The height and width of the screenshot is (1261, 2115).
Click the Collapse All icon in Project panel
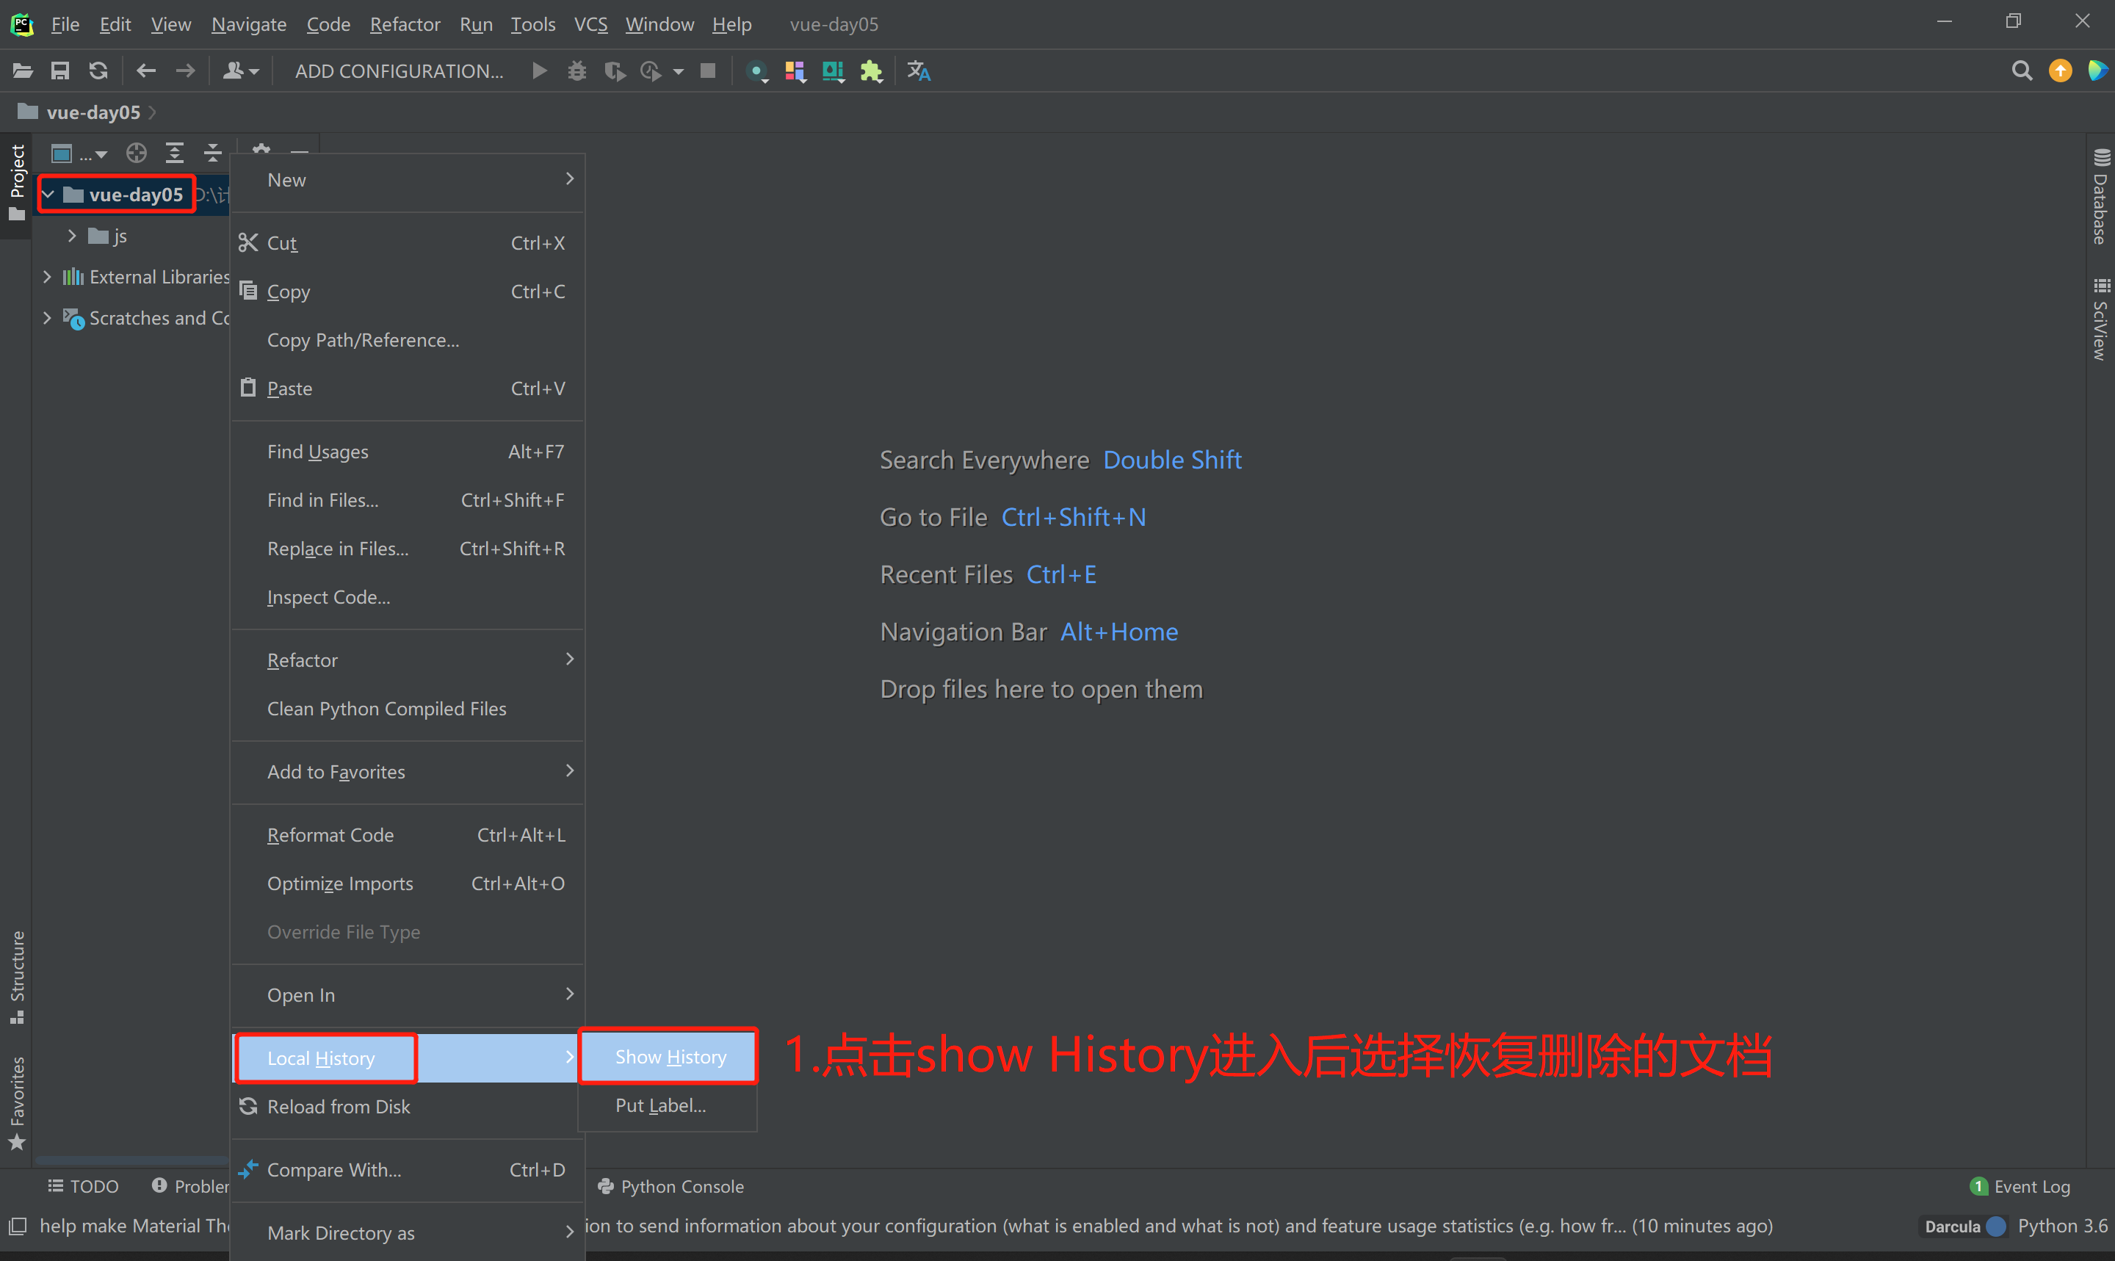click(x=212, y=153)
